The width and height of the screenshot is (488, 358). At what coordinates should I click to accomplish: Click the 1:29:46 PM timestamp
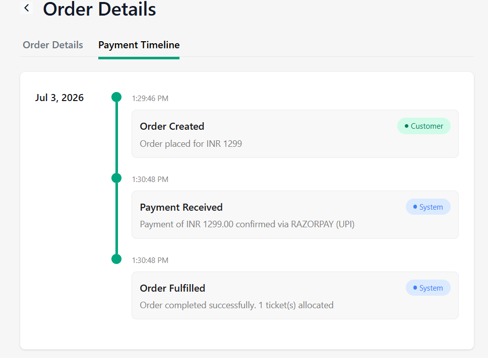tap(150, 99)
